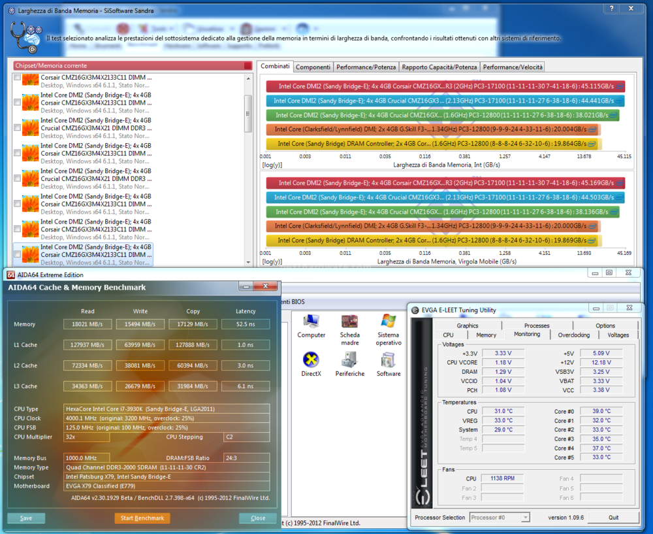
Task: Click the up arrow of Sandra's list scrollbar
Action: pyautogui.click(x=248, y=78)
